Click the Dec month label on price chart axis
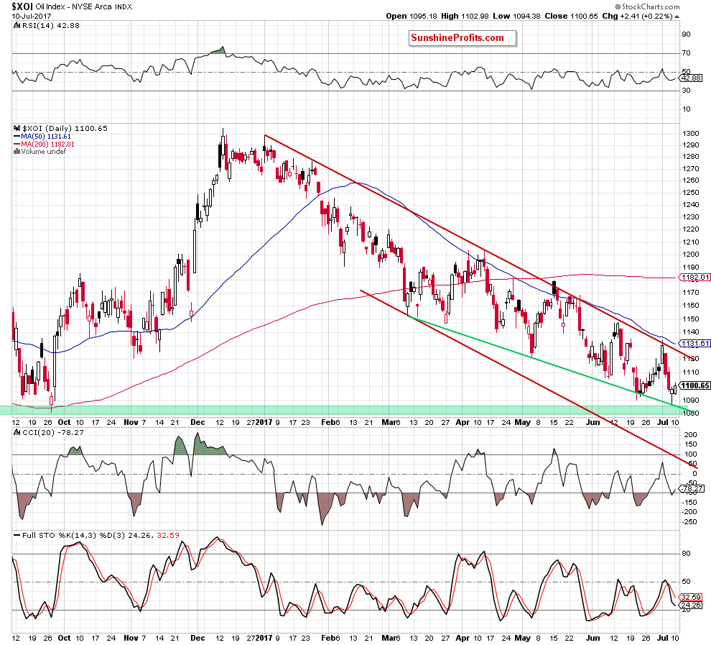The width and height of the screenshot is (711, 645). [x=197, y=422]
